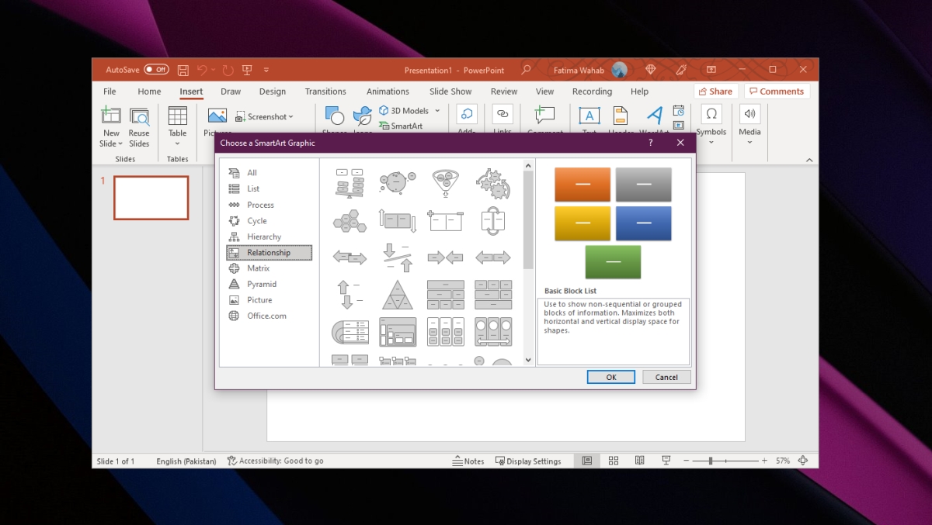
Task: Toggle AutoSave off switch
Action: (x=156, y=70)
